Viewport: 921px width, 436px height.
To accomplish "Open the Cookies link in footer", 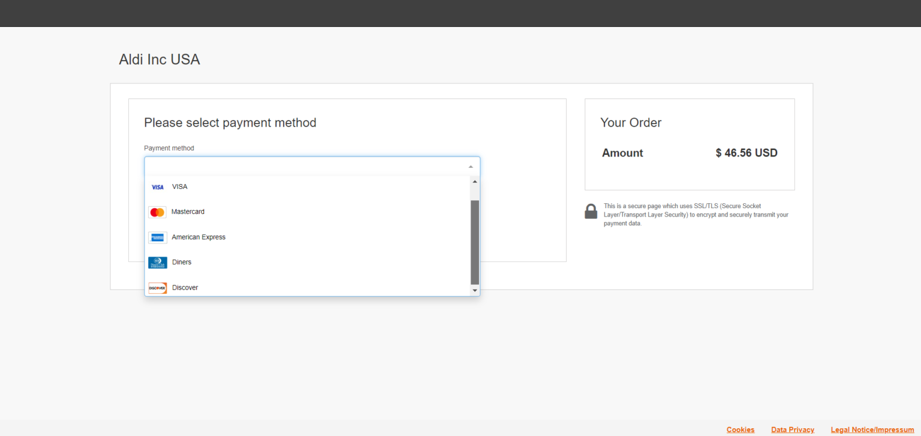I will (741, 429).
